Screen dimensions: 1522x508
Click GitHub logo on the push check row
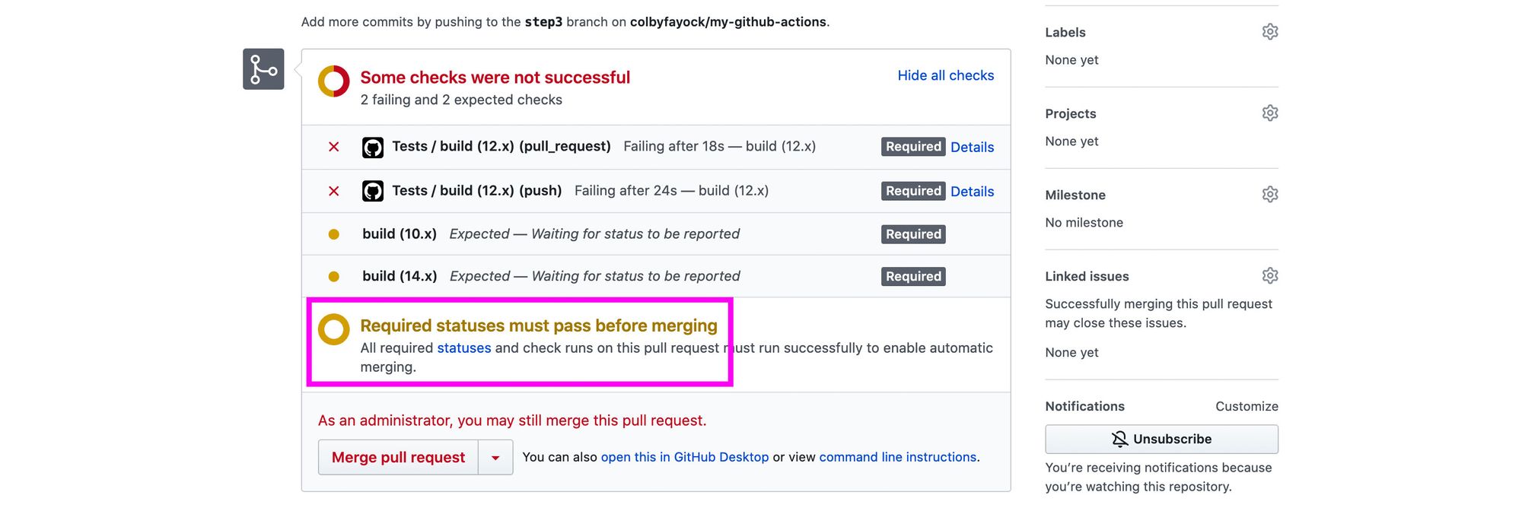(x=373, y=191)
